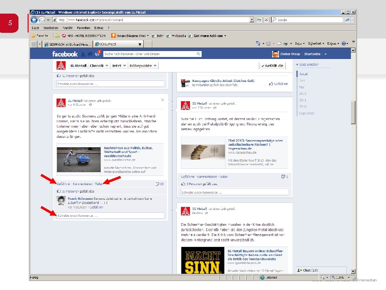The height and width of the screenshot is (290, 386).
Task: Open the zoom level dropdown in status bar
Action: click(349, 278)
